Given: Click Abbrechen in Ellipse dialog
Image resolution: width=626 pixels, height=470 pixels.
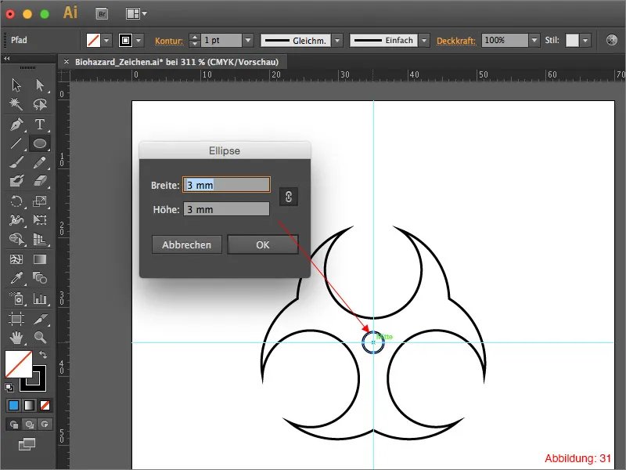Looking at the screenshot, I should [186, 244].
